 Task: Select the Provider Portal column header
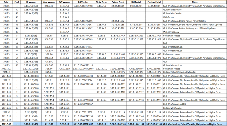pos(154,2)
